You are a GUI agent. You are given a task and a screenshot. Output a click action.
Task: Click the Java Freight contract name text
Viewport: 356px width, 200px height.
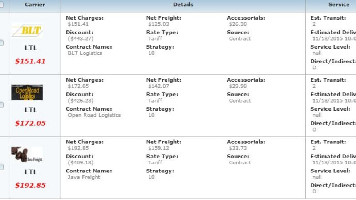84,177
